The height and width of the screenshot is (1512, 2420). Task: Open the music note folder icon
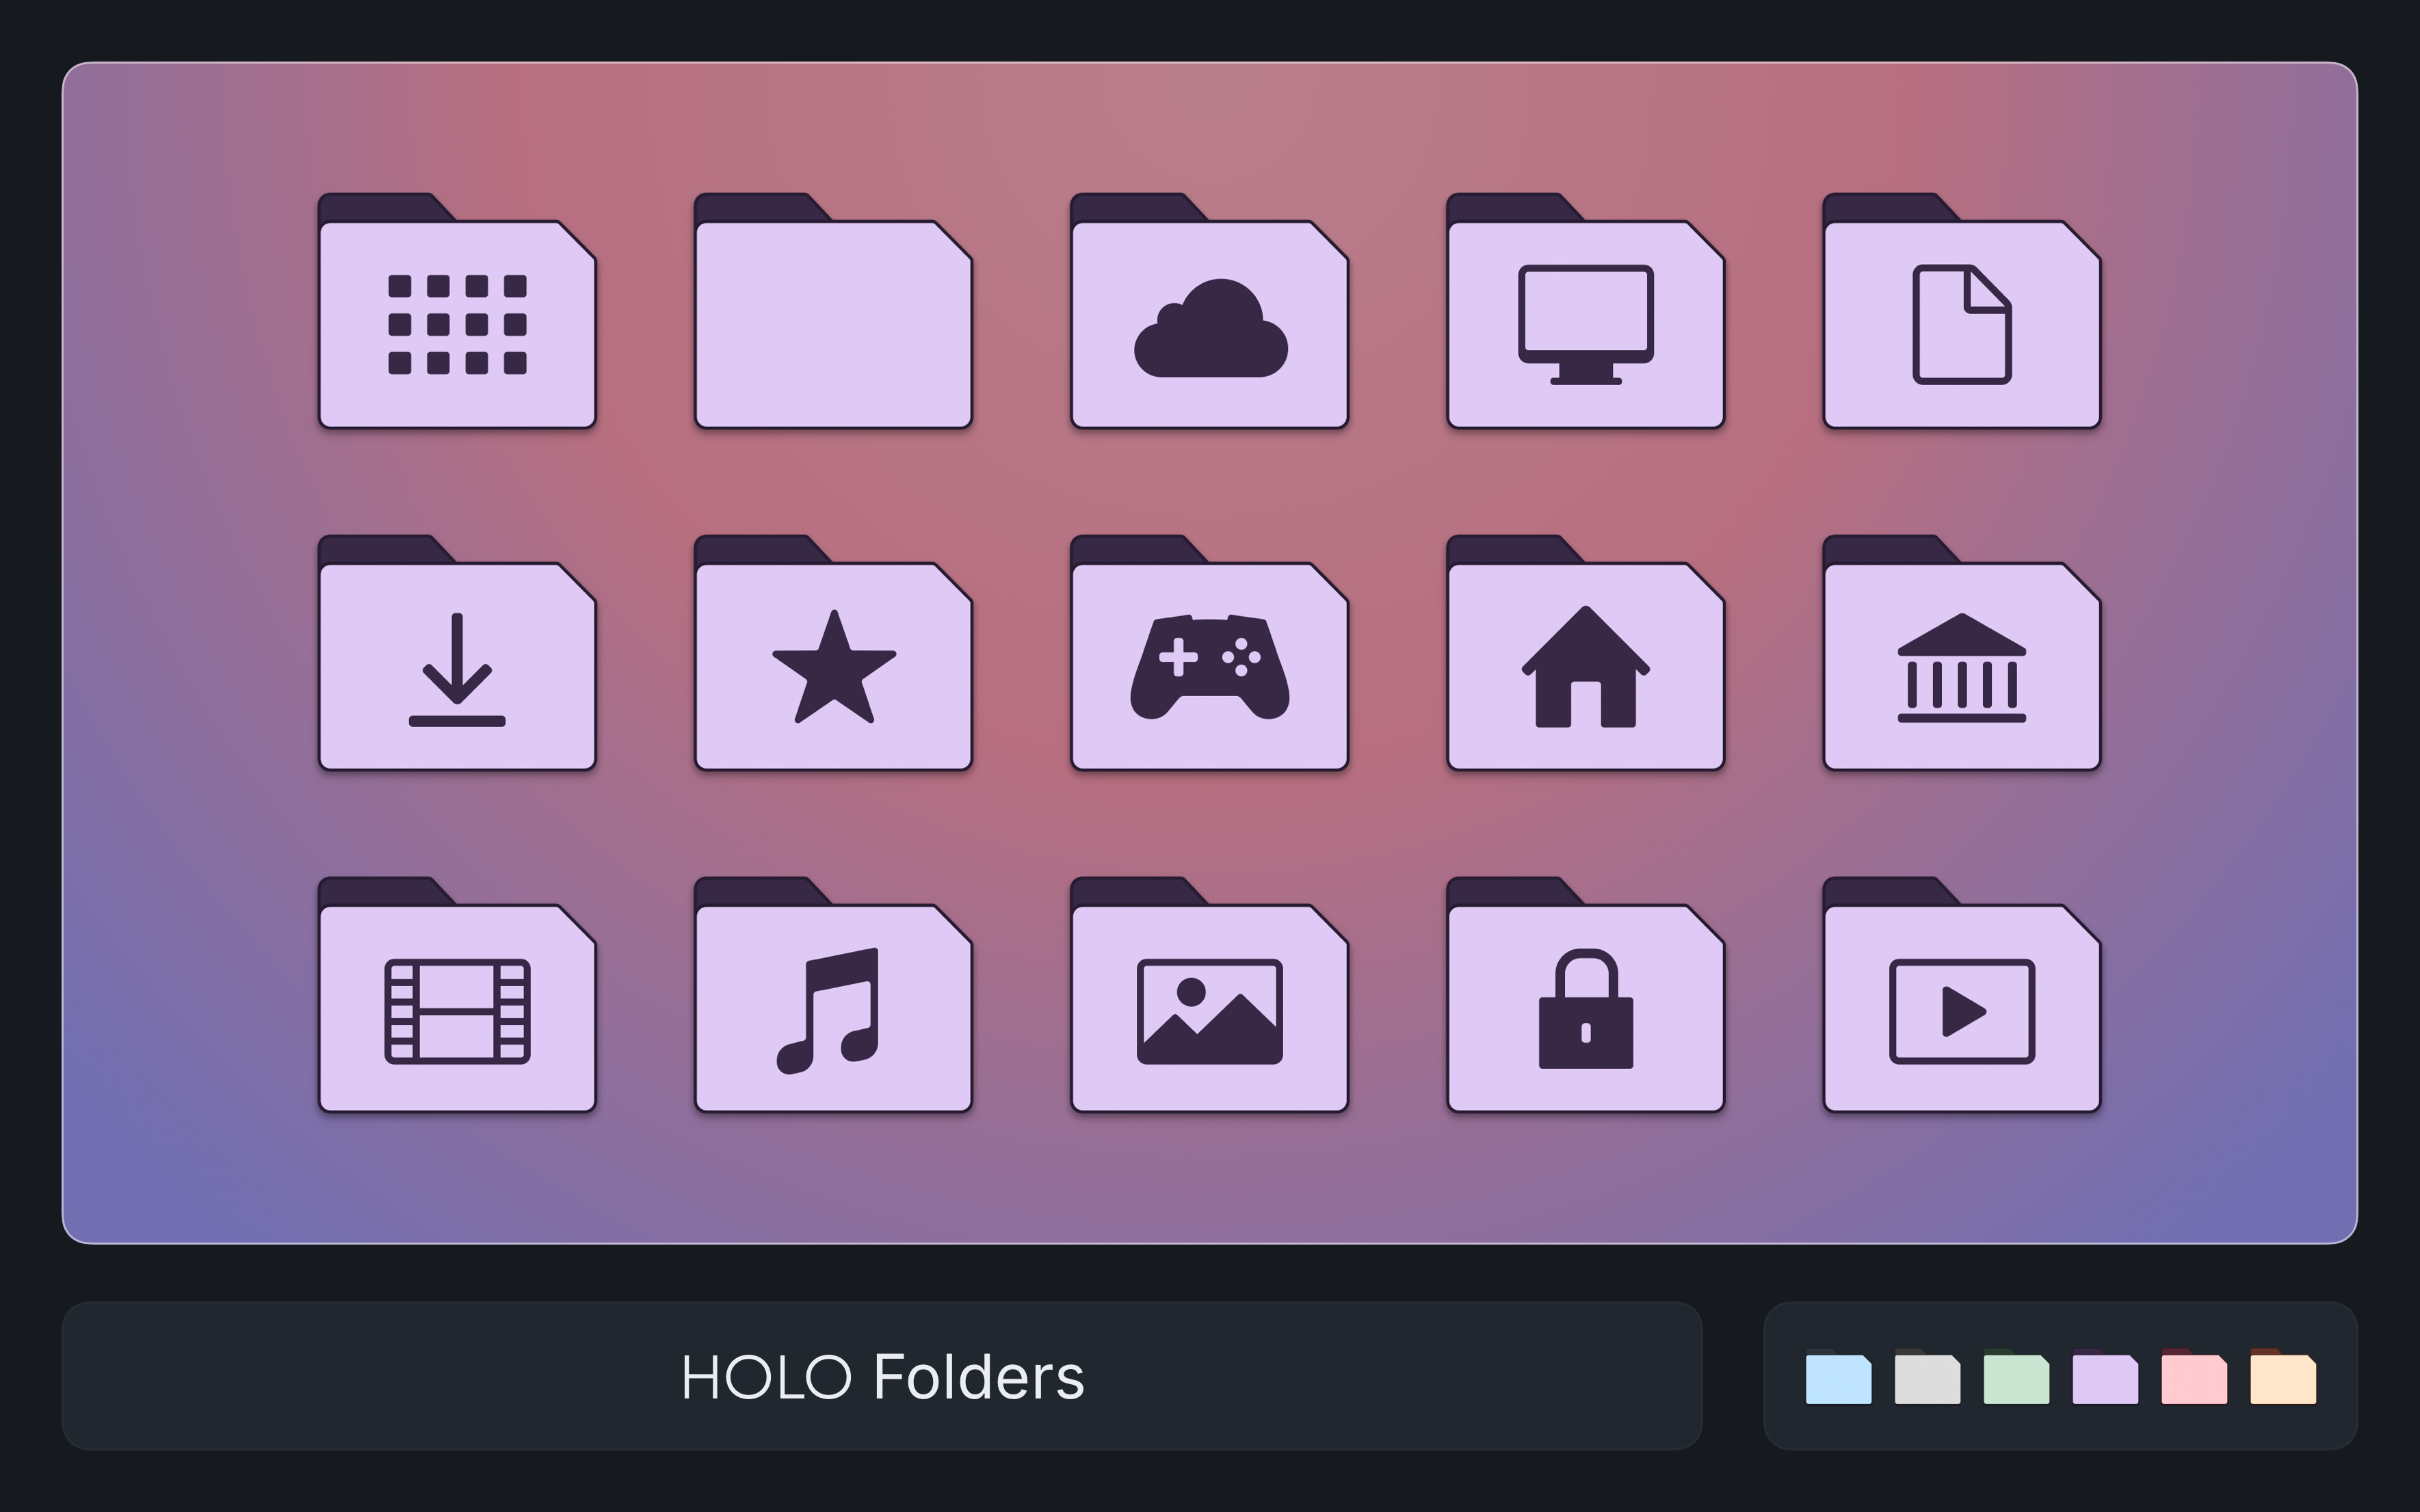pyautogui.click(x=833, y=995)
